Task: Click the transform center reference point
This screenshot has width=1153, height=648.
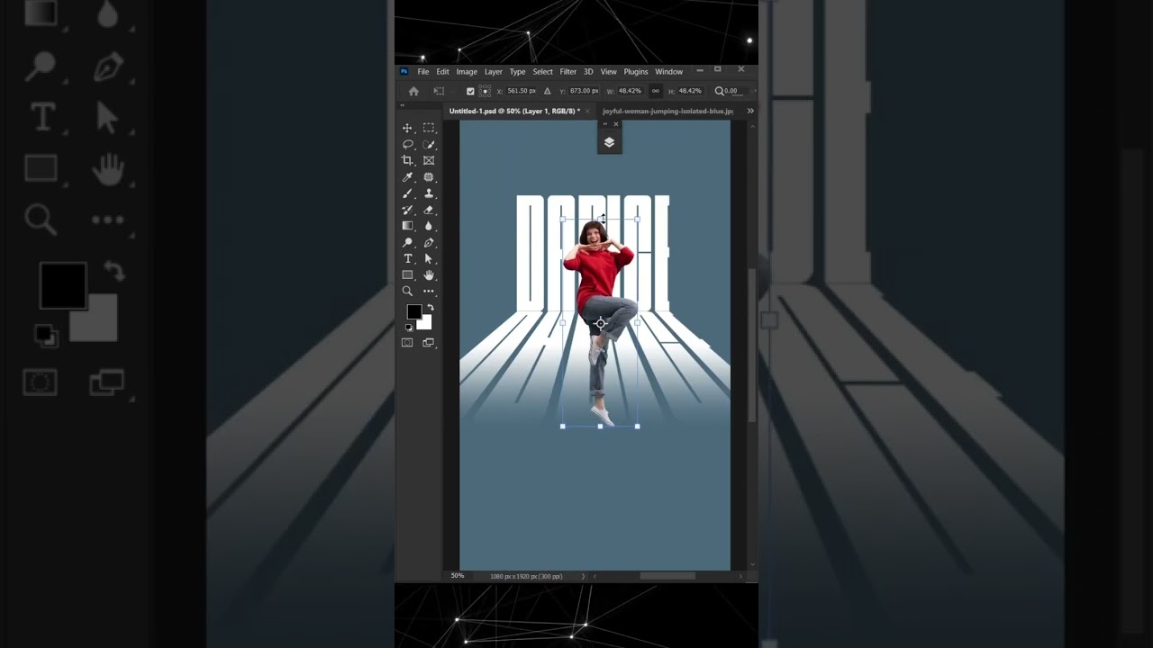Action: point(600,323)
